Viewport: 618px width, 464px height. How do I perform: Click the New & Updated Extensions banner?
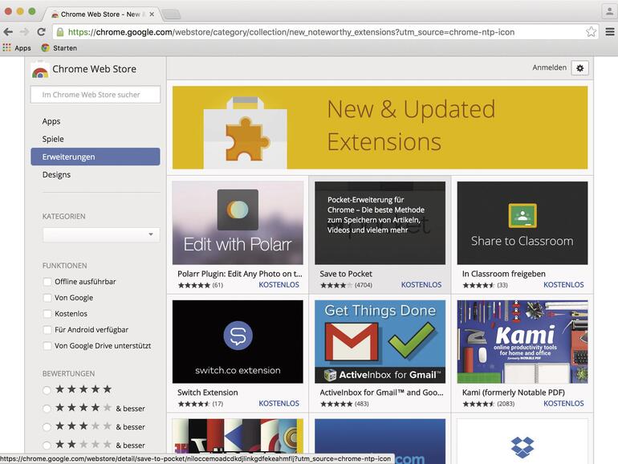(x=380, y=128)
